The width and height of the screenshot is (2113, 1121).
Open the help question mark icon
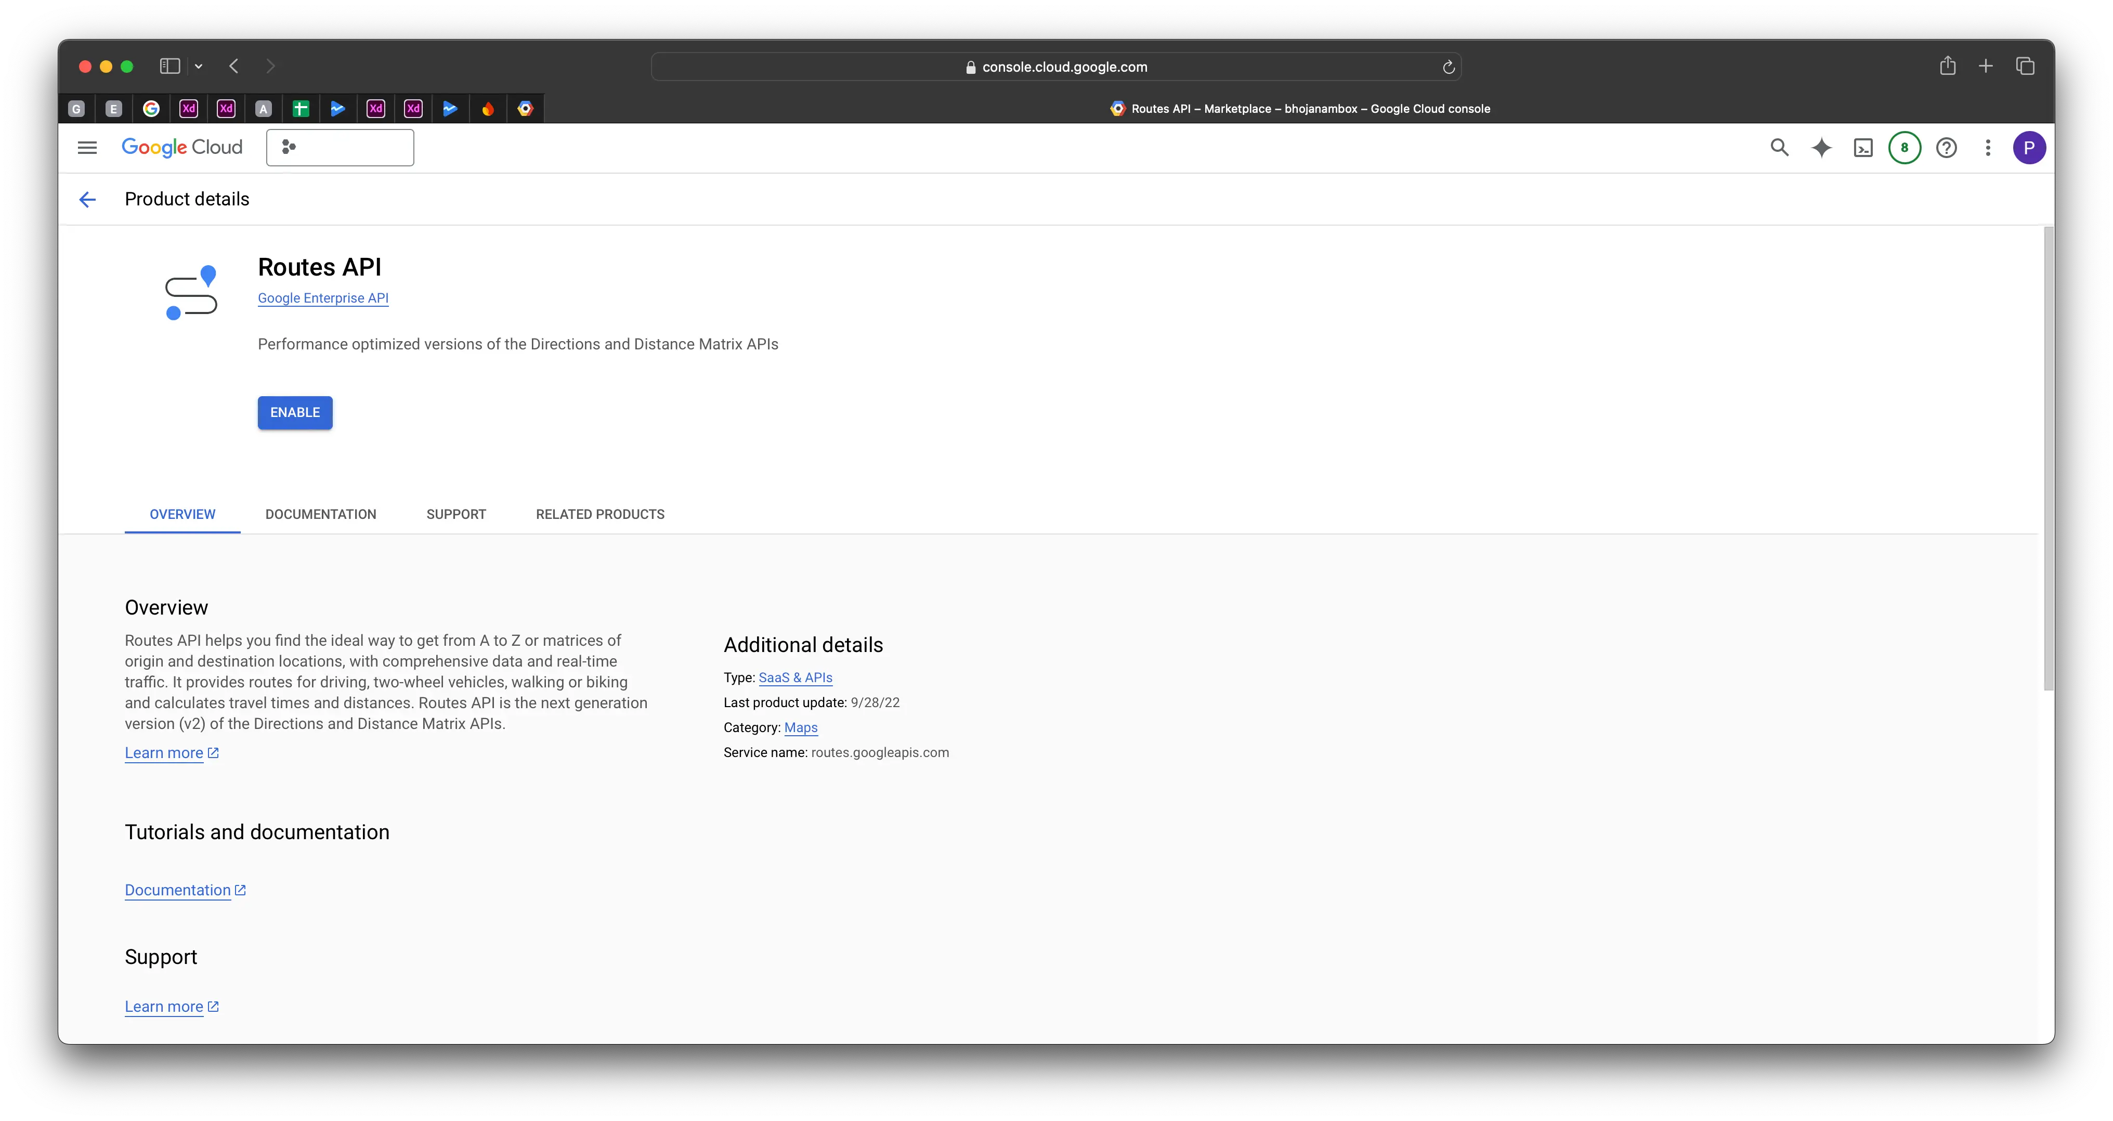coord(1947,148)
